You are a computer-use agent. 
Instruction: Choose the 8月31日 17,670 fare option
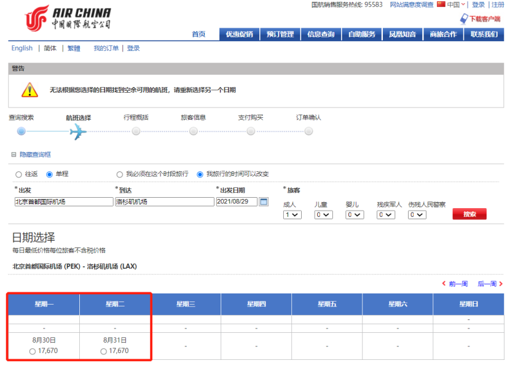tap(103, 351)
